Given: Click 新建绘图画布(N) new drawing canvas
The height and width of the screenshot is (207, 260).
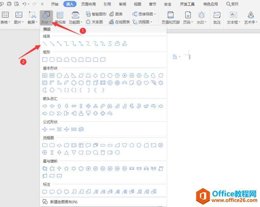Looking at the screenshot, I should (x=60, y=202).
